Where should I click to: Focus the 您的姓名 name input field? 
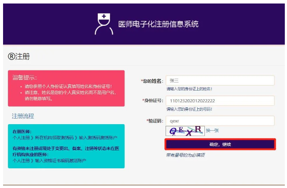pyautogui.click(x=219, y=81)
